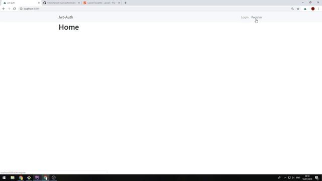Open first Chrome icon in taskbar
322x181 pixels.
[21, 177]
